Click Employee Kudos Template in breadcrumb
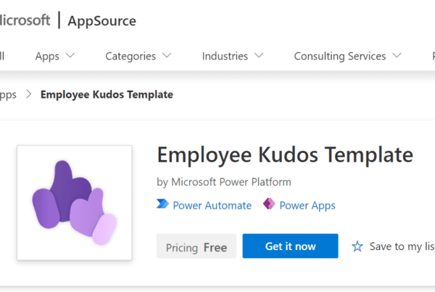Viewport: 435px width, 292px height. point(107,94)
